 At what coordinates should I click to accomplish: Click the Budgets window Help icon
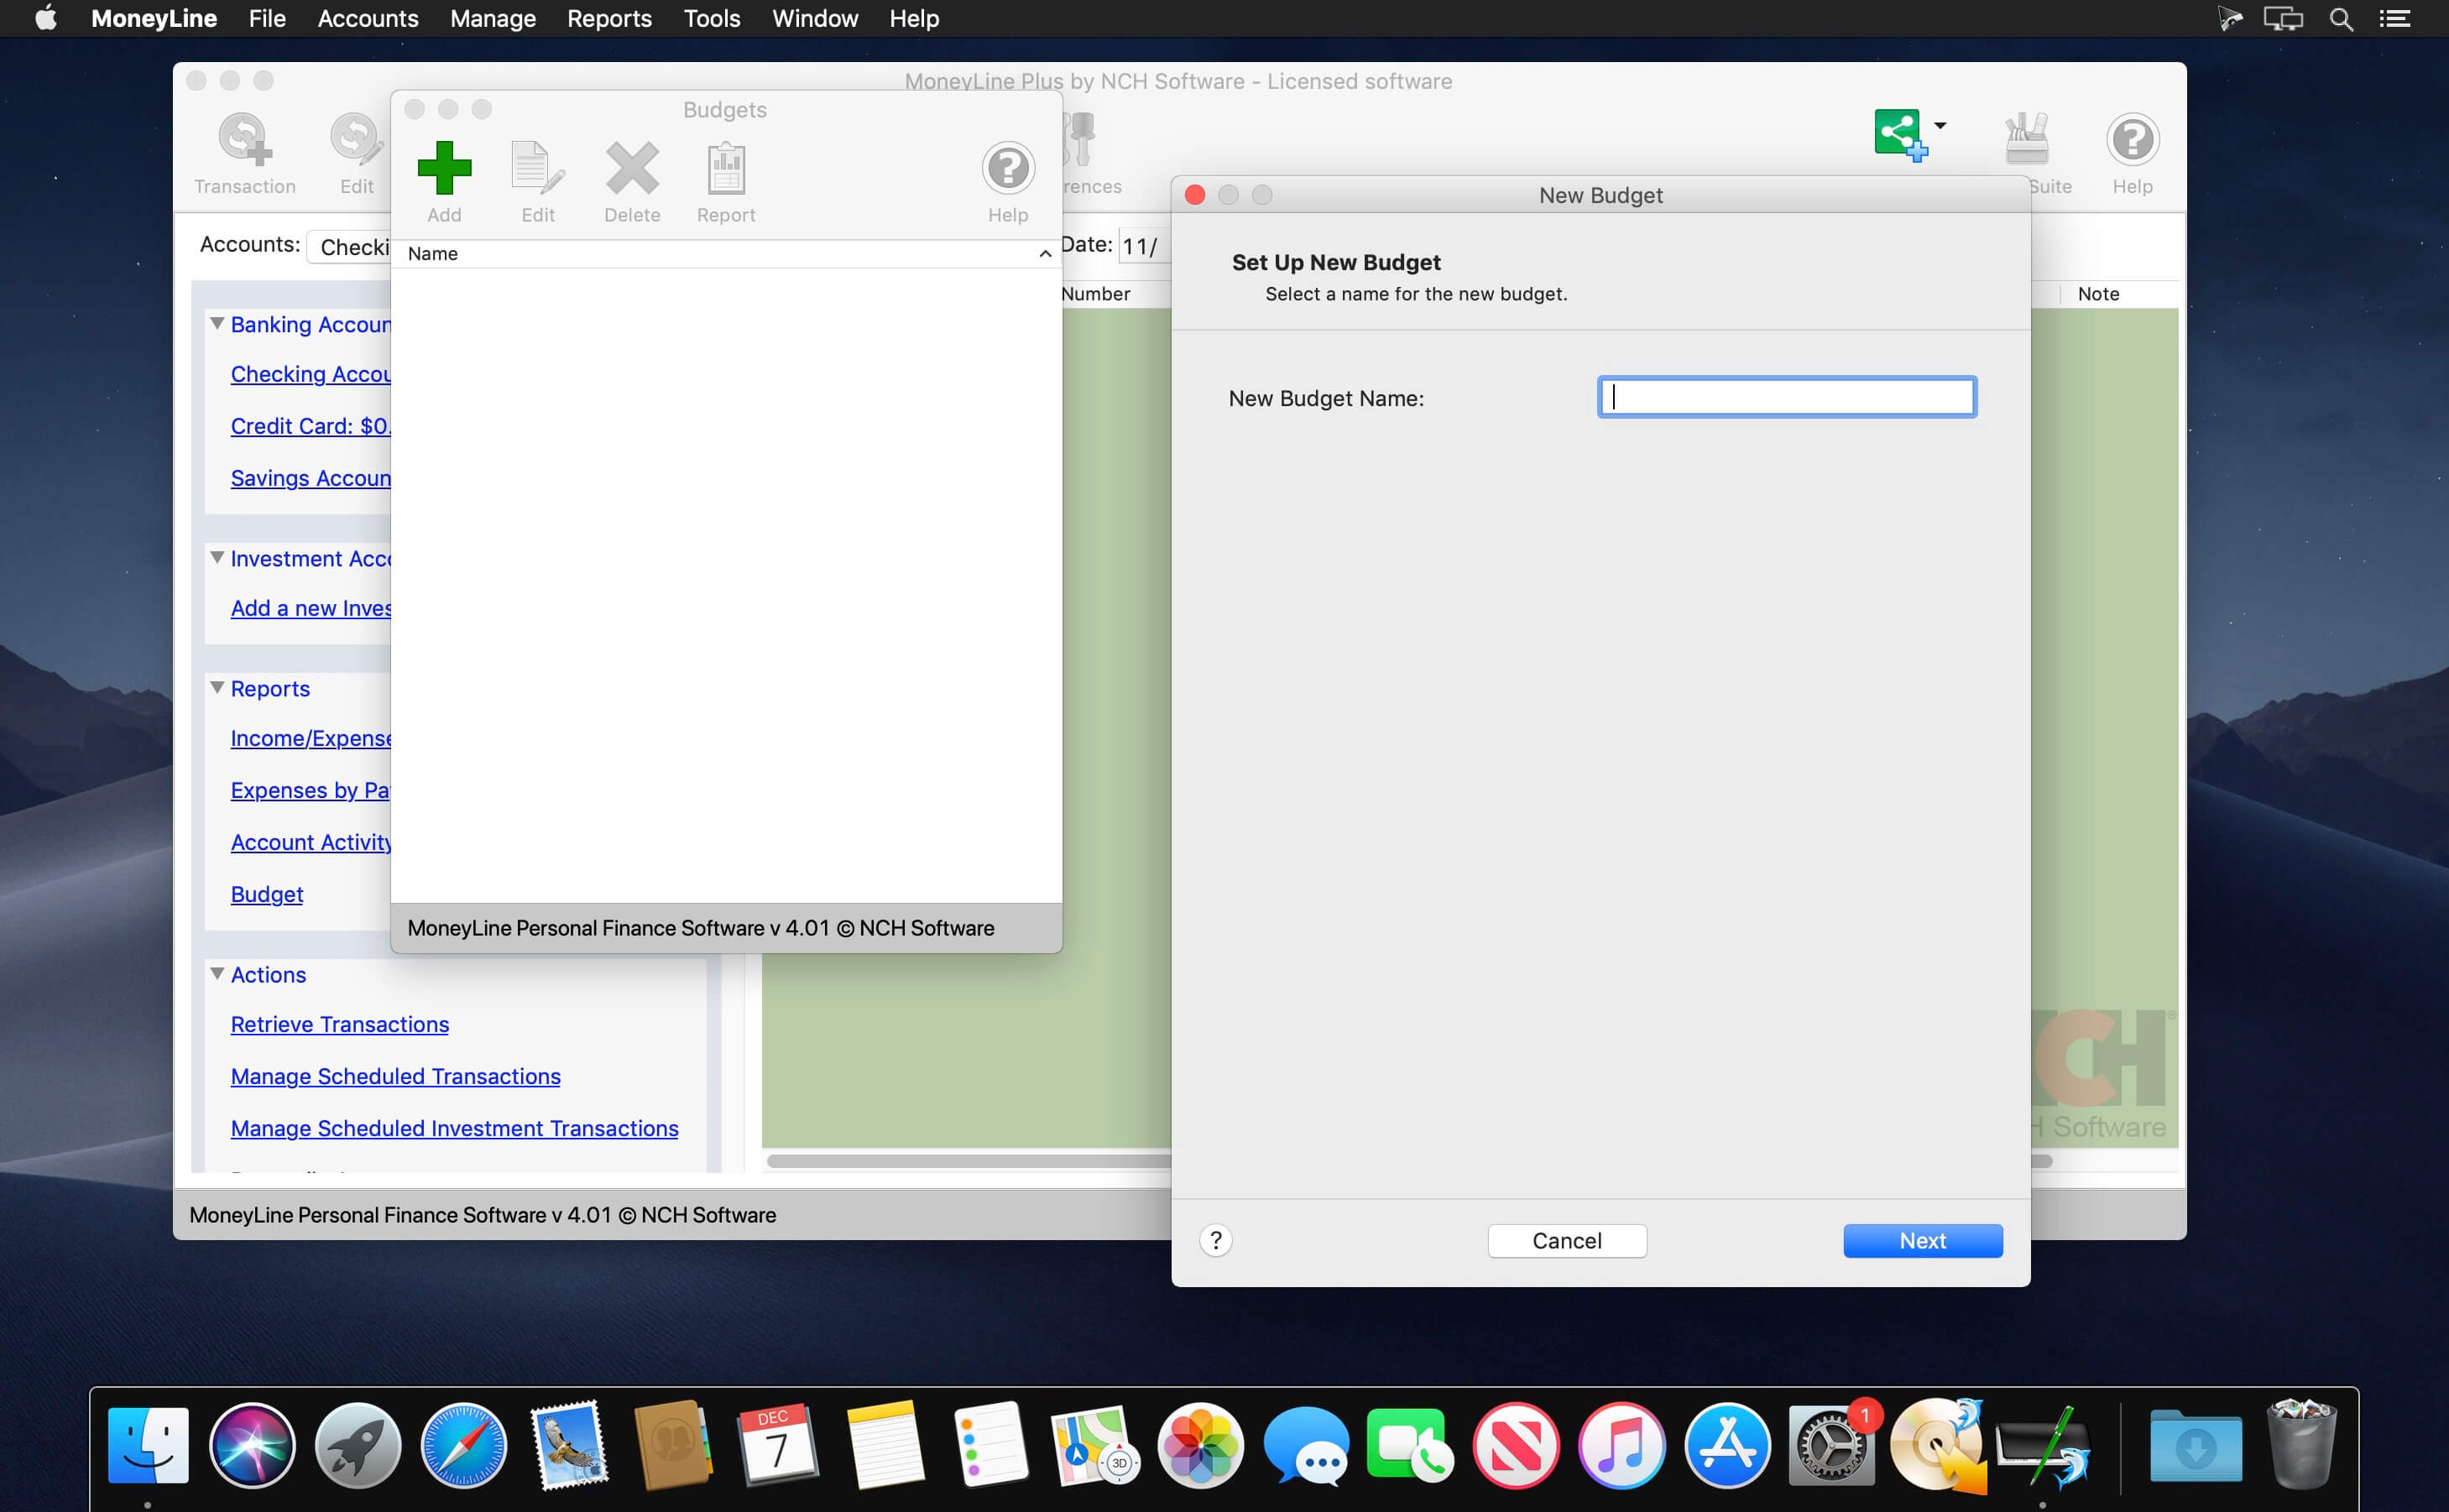click(1007, 168)
